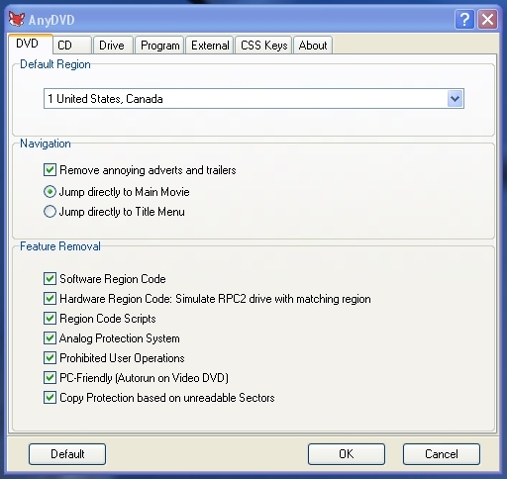
Task: Switch to the CSS Keys tab
Action: (x=263, y=46)
